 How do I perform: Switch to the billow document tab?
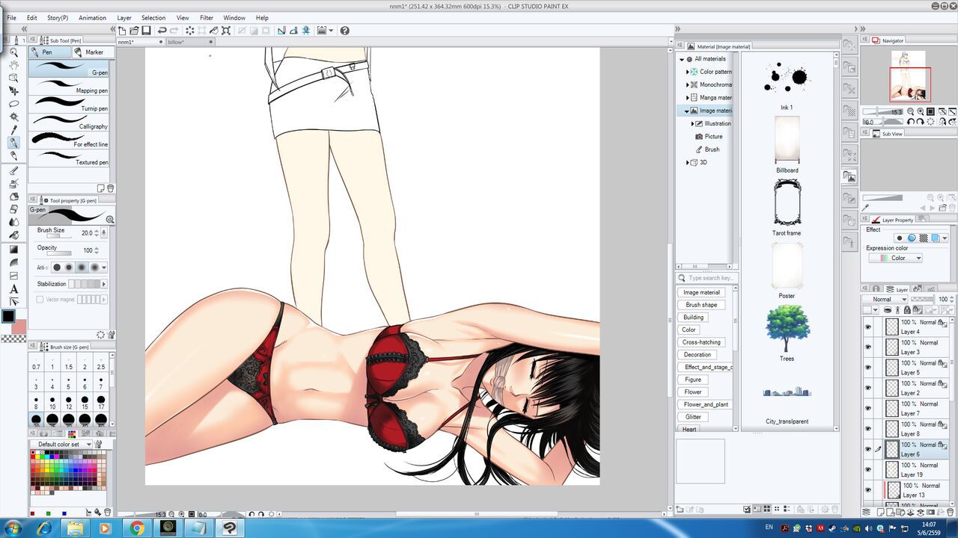pyautogui.click(x=189, y=42)
